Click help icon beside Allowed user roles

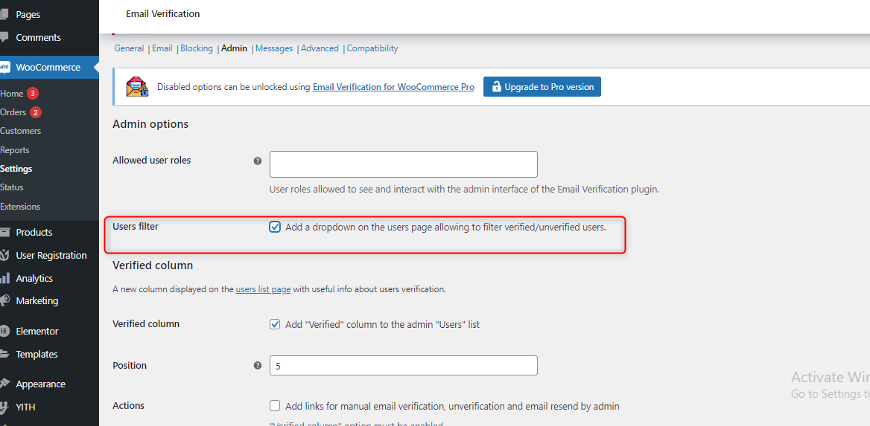258,161
